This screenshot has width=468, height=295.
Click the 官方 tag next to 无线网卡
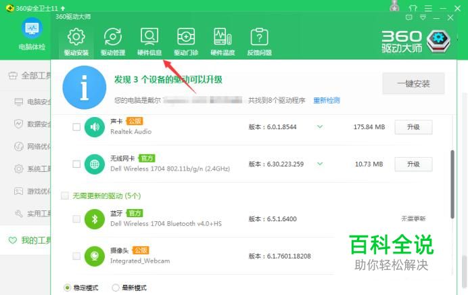tap(147, 158)
